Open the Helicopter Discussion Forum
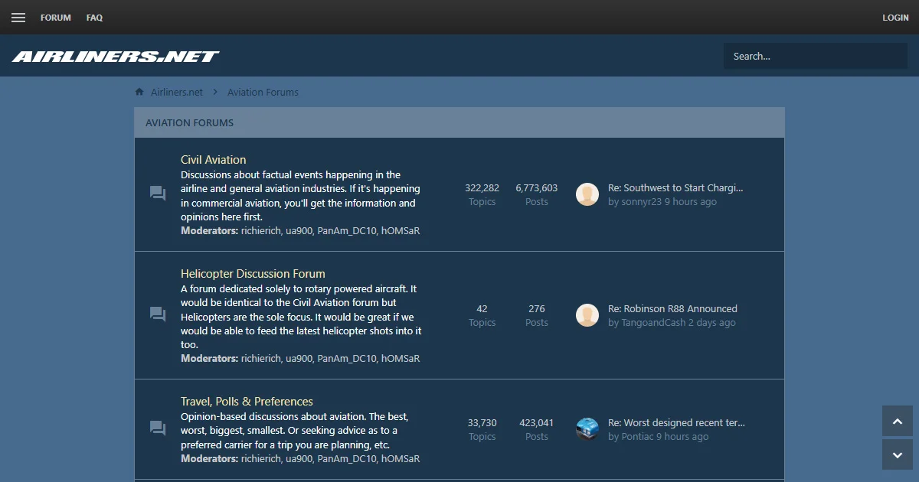Image resolution: width=919 pixels, height=482 pixels. [x=253, y=274]
